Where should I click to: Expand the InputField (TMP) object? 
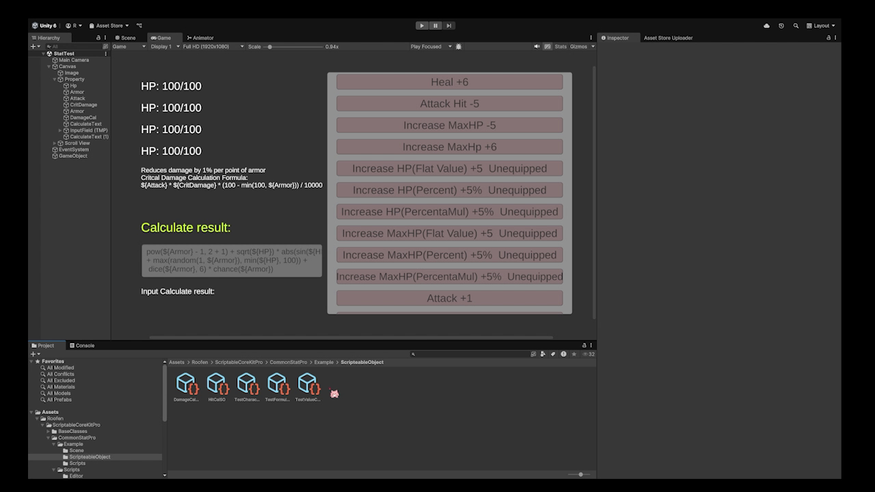pos(60,130)
